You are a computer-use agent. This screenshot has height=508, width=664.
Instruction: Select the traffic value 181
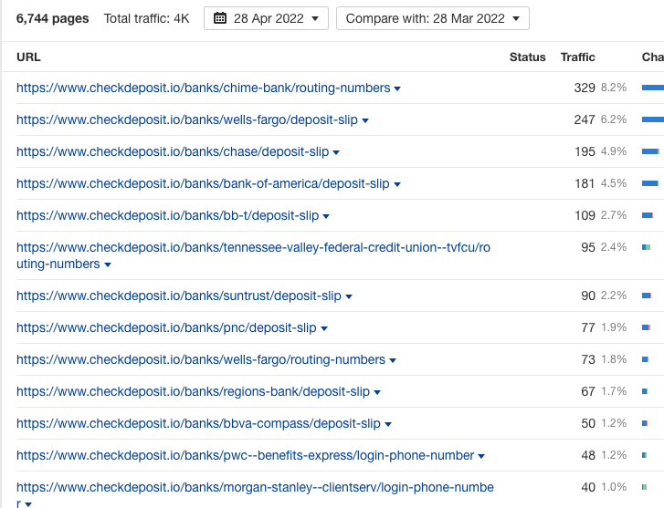pyautogui.click(x=585, y=183)
